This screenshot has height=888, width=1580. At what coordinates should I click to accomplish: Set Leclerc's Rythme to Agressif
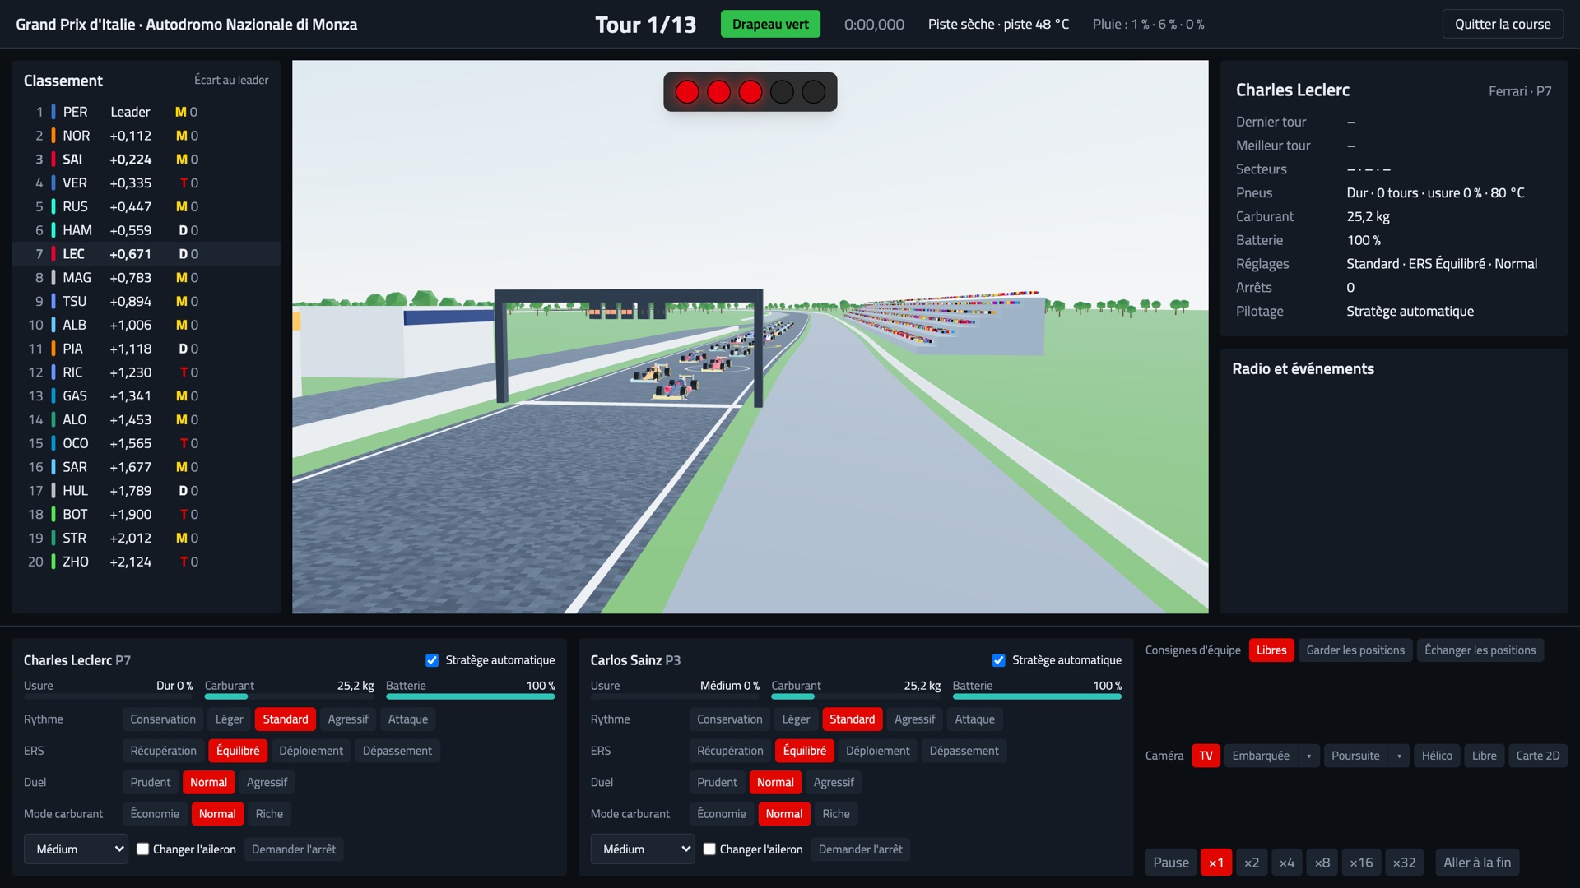click(348, 719)
